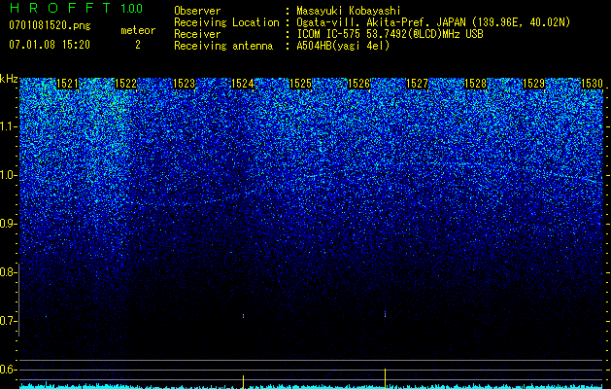Click the meteor echo dot after 1526
This screenshot has width=611, height=389.
(385, 314)
